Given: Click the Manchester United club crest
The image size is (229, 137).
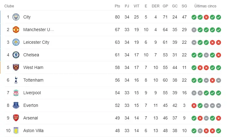Looking at the screenshot, I should click(x=16, y=30).
